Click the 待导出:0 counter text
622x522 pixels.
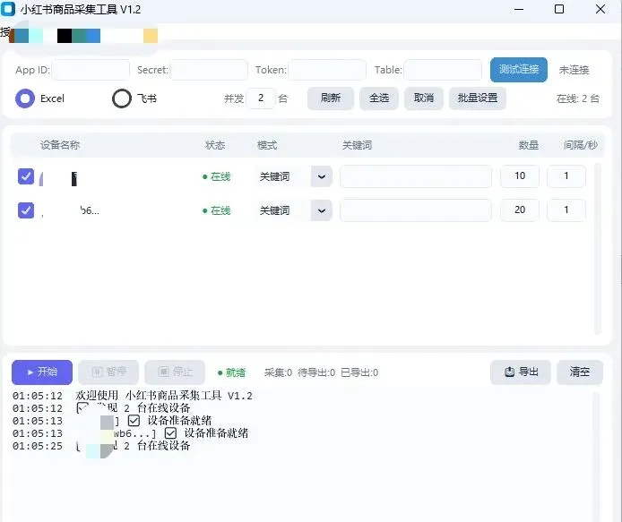316,372
